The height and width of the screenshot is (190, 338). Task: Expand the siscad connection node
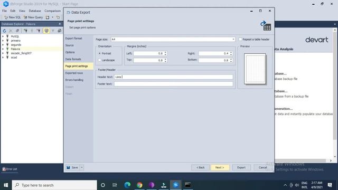[x=3, y=58]
